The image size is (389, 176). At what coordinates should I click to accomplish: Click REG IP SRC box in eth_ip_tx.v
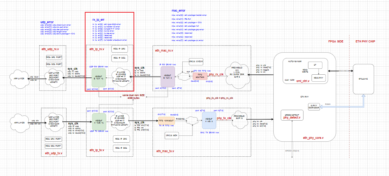click(122, 139)
